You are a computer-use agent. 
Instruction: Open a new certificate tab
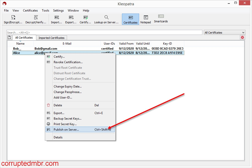pyautogui.click(x=9, y=37)
